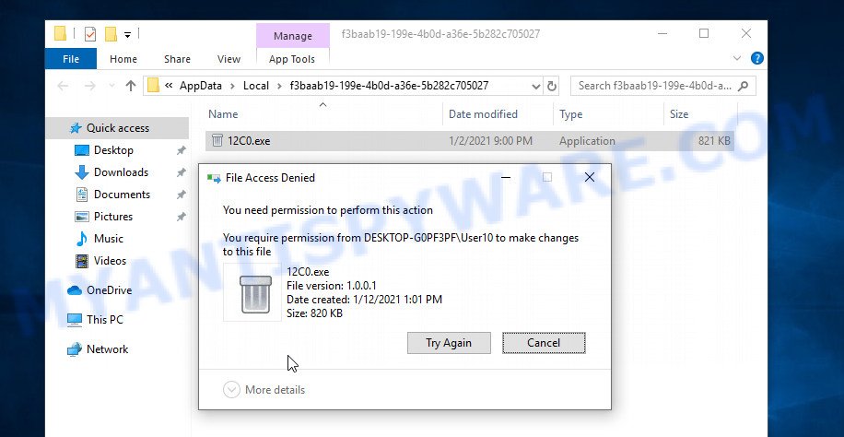
Task: Expand the address bar history dropdown
Action: (536, 87)
